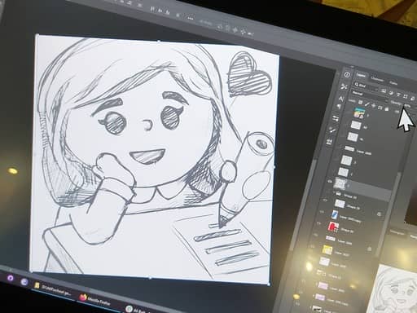Toggle lock position icon in Layers panel
The width and height of the screenshot is (417, 313).
click(x=374, y=105)
